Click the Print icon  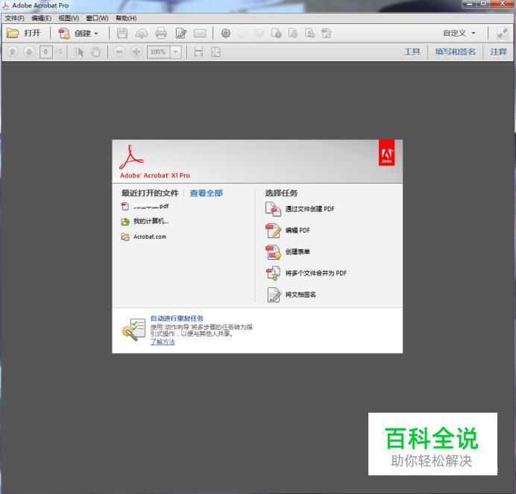click(x=161, y=34)
